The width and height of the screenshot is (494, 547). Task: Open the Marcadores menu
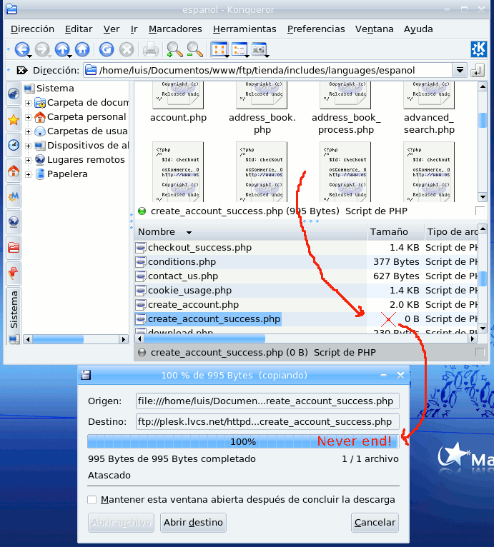pyautogui.click(x=175, y=29)
